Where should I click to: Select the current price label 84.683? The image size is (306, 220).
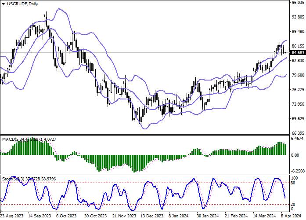(x=297, y=53)
